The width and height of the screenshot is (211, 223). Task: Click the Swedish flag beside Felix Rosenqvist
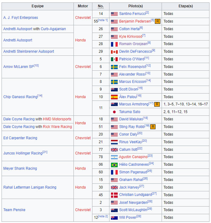point(114,67)
